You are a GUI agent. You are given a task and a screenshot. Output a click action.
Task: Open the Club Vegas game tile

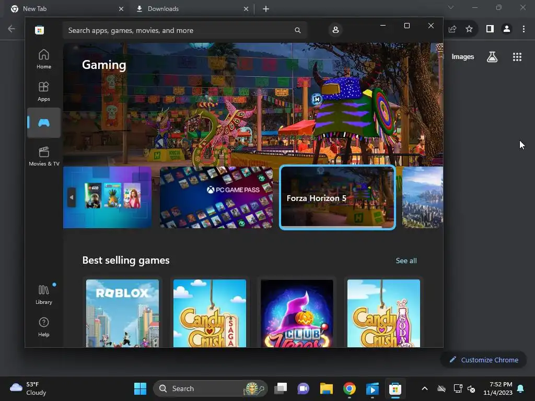(x=297, y=313)
